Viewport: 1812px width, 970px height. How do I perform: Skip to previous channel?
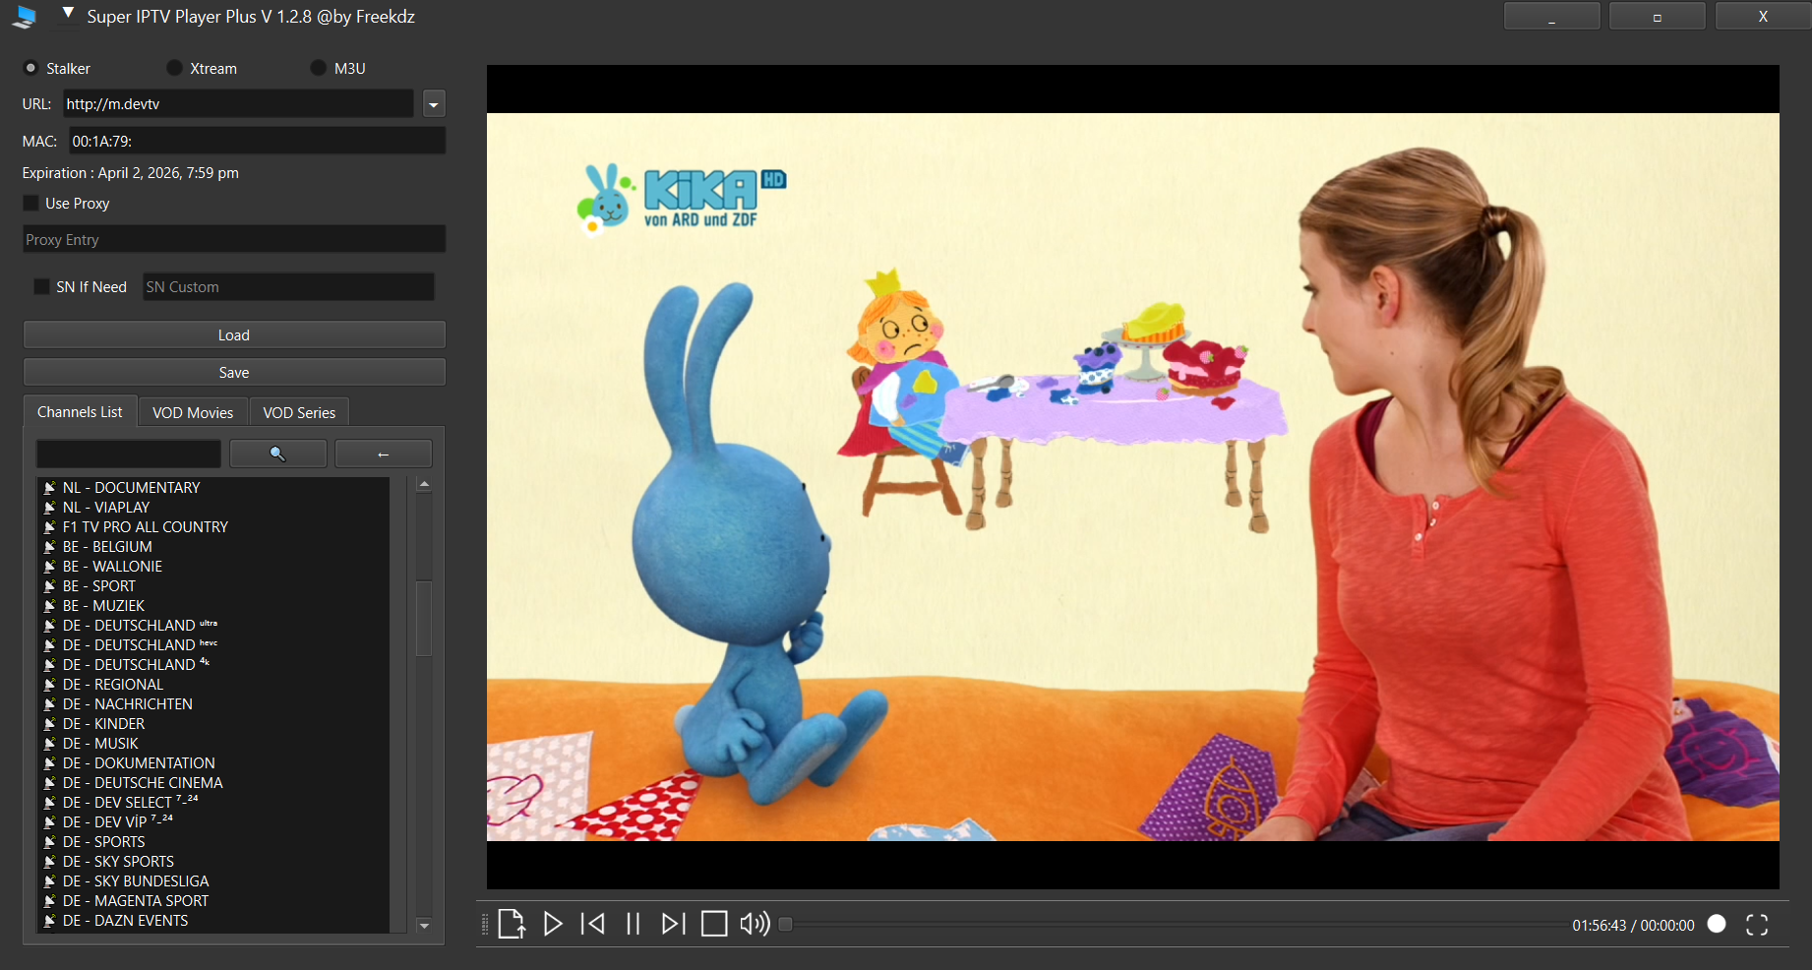593,924
